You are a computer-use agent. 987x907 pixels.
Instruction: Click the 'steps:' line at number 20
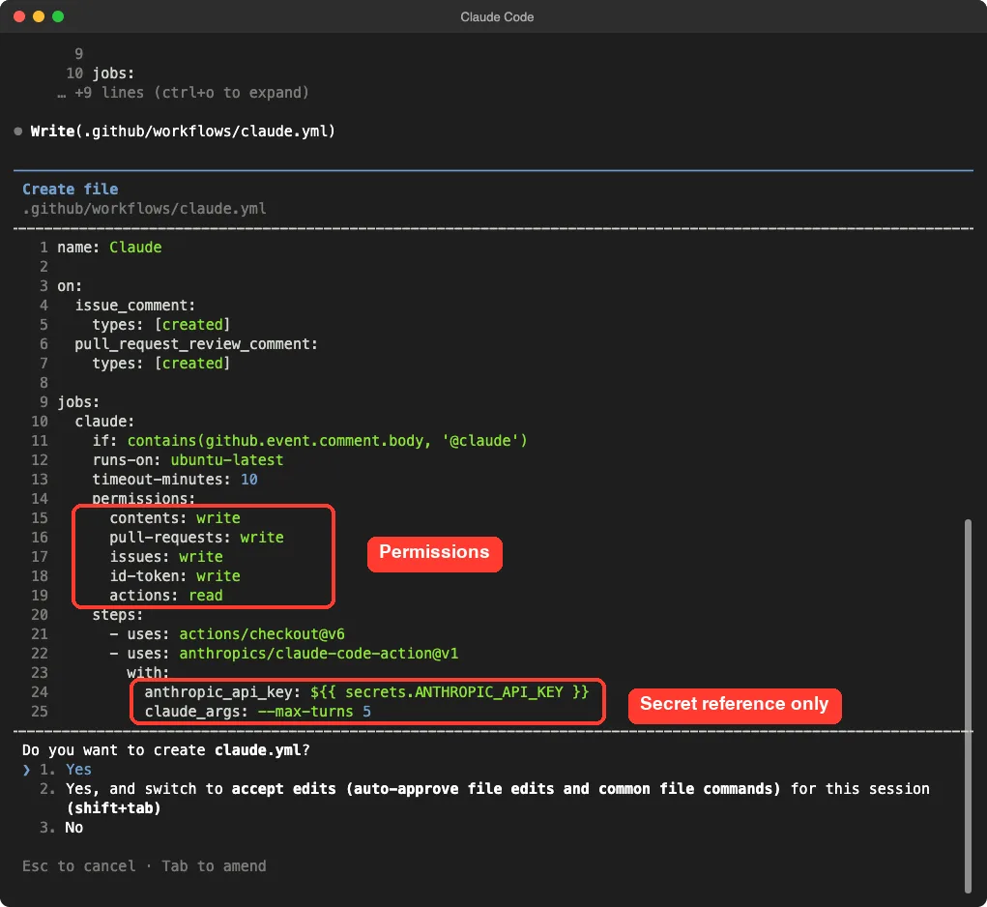tap(118, 614)
